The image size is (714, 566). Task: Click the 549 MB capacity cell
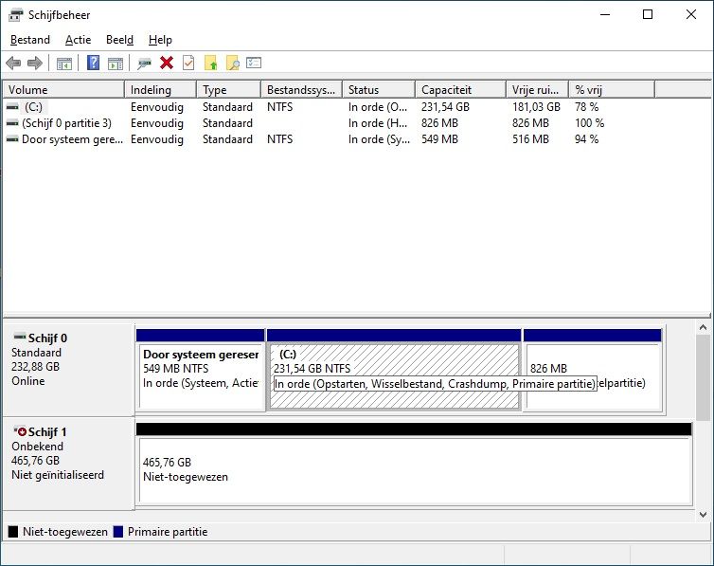coord(439,139)
